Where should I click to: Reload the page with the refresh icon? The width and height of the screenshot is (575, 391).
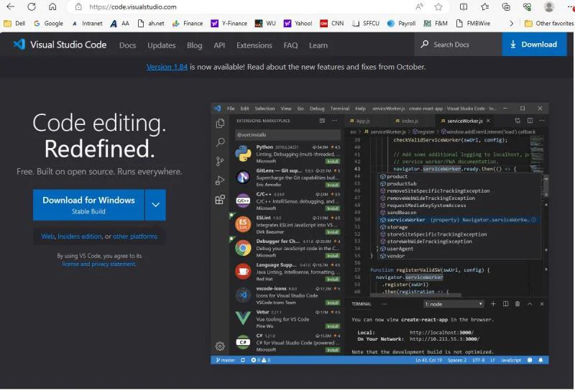coord(32,6)
